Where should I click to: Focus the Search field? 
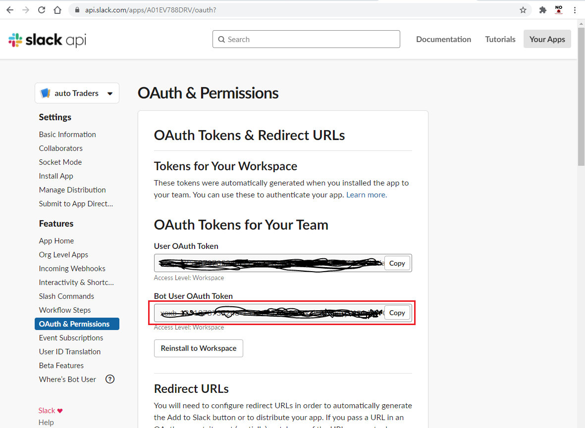tap(306, 39)
